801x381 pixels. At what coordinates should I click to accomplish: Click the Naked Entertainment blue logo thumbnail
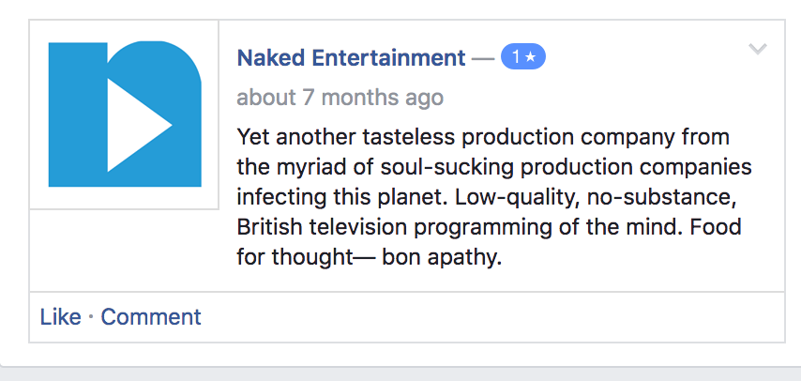pos(124,114)
